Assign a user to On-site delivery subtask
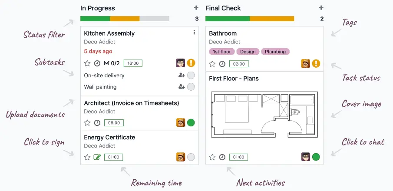This screenshot has width=393, height=191. tap(182, 75)
